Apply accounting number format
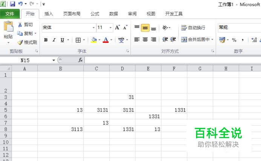 (x=222, y=40)
